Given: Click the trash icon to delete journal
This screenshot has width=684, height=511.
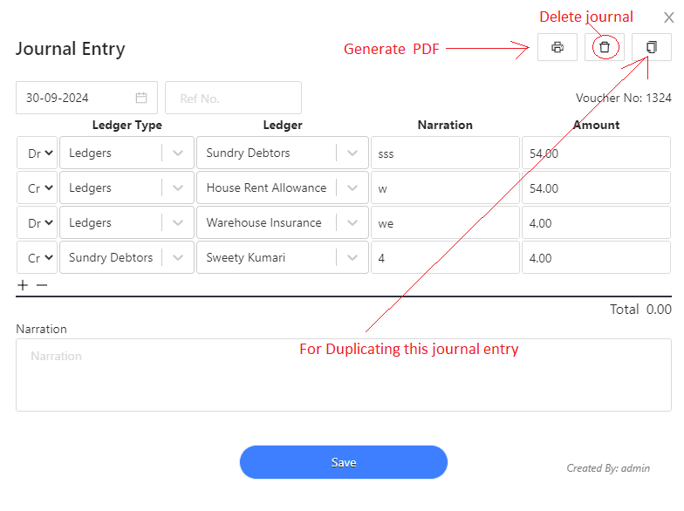Looking at the screenshot, I should (604, 47).
